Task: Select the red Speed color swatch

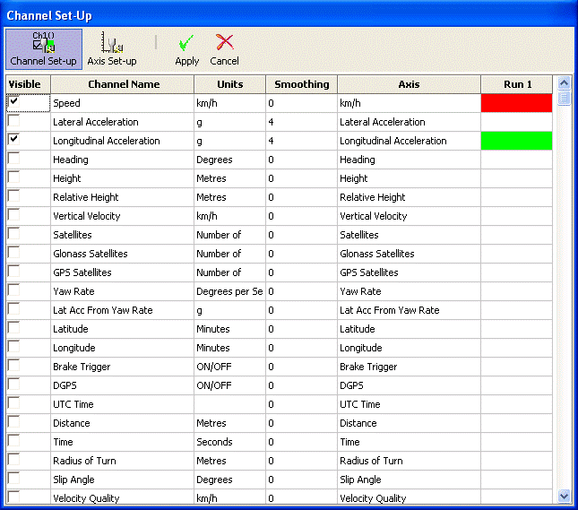Action: (x=516, y=103)
